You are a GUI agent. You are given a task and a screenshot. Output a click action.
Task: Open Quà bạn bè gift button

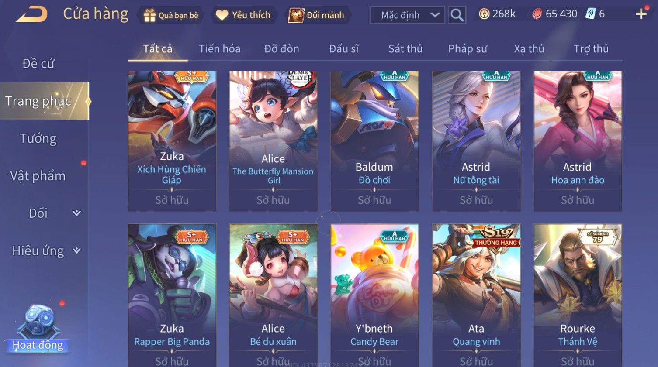point(171,15)
